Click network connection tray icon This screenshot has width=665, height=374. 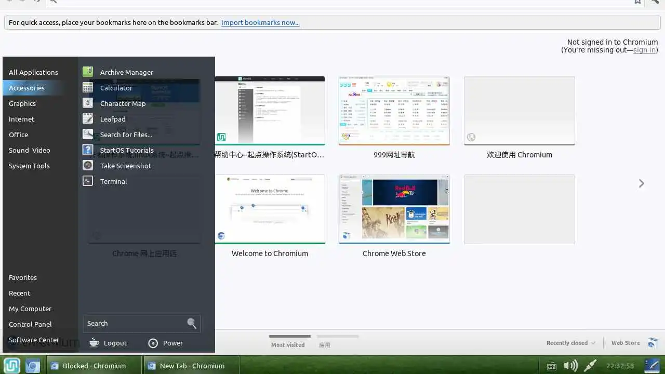(x=590, y=366)
